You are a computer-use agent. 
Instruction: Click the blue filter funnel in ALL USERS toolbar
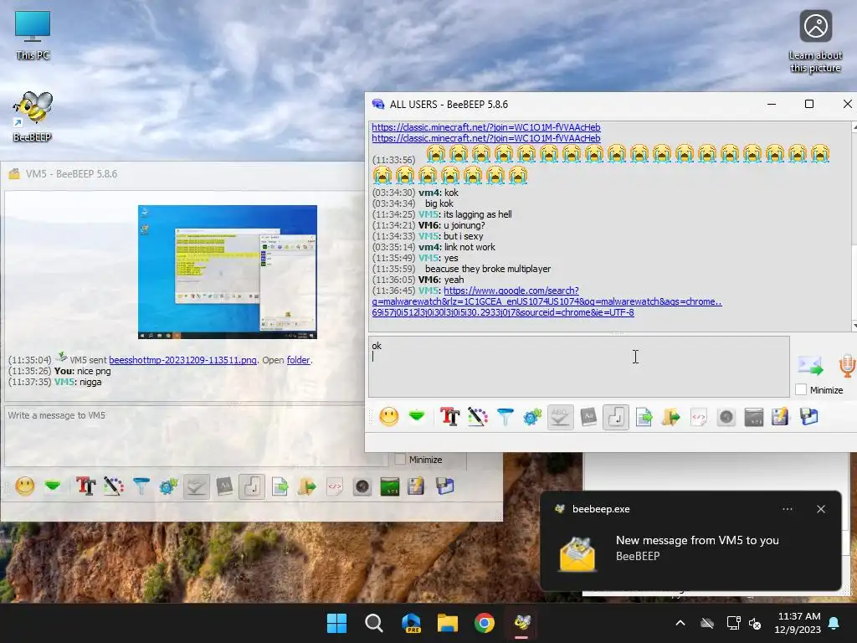coord(505,417)
